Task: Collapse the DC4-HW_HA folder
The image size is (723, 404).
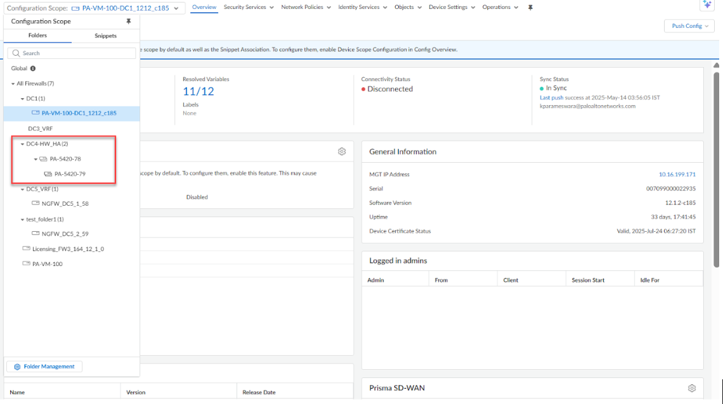Action: 22,144
